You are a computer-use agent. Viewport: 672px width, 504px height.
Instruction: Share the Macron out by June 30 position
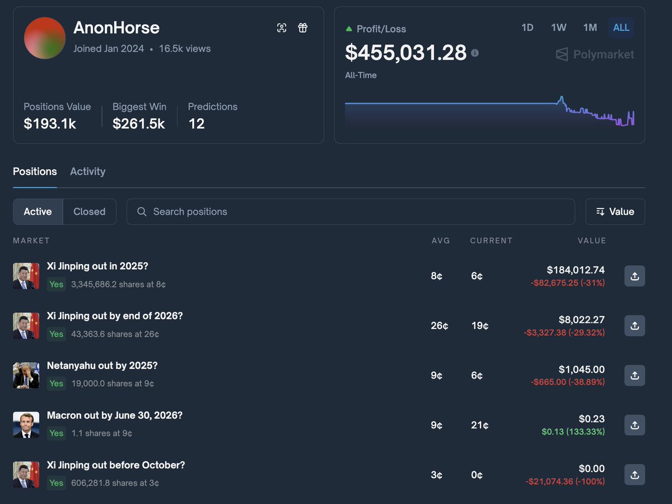[634, 425]
